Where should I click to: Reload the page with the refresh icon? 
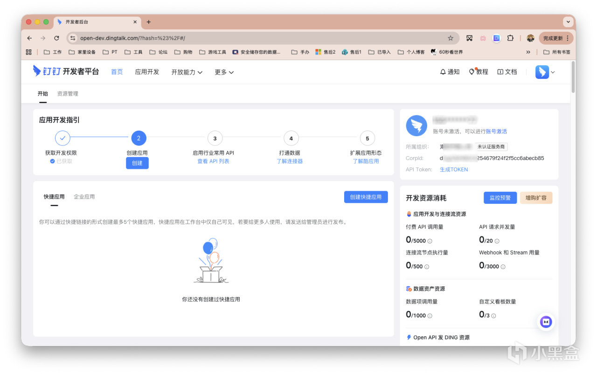pyautogui.click(x=57, y=38)
